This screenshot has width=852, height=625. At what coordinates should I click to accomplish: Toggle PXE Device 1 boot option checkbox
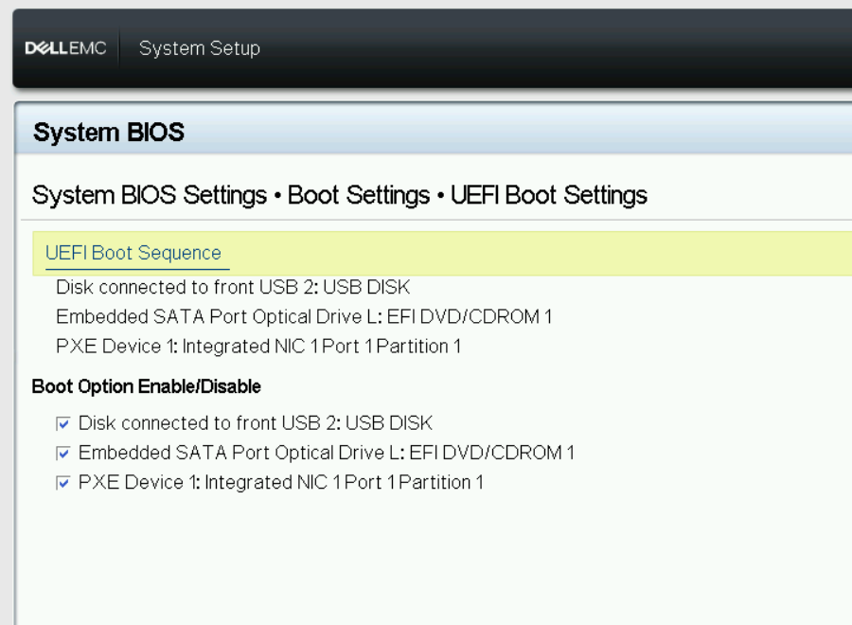click(x=63, y=483)
